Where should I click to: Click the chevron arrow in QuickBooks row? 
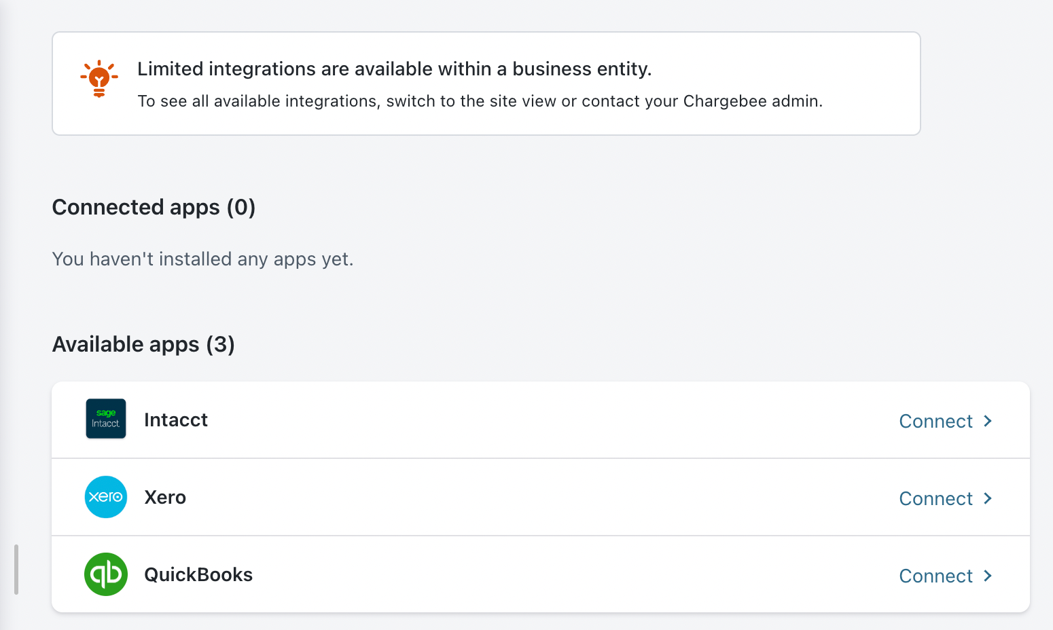click(988, 576)
